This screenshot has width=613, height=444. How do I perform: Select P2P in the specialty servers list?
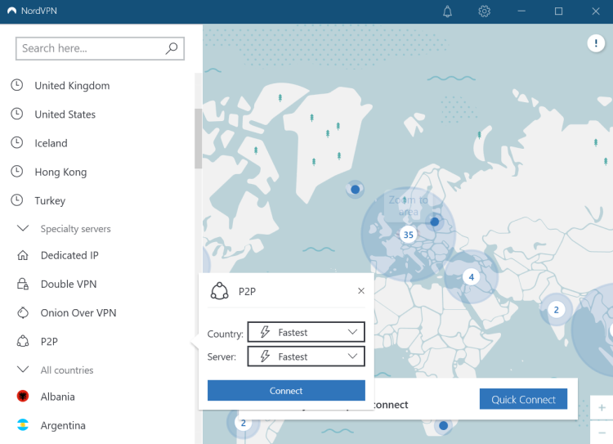(x=49, y=341)
